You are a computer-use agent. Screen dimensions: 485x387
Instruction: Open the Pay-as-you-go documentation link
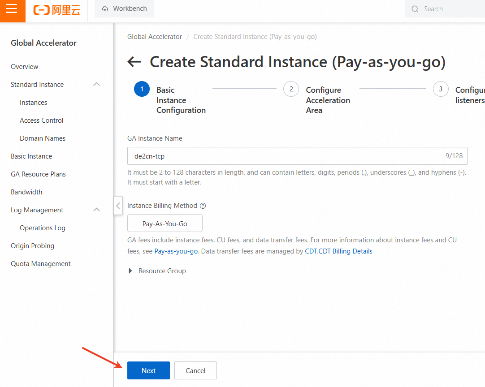coord(176,251)
